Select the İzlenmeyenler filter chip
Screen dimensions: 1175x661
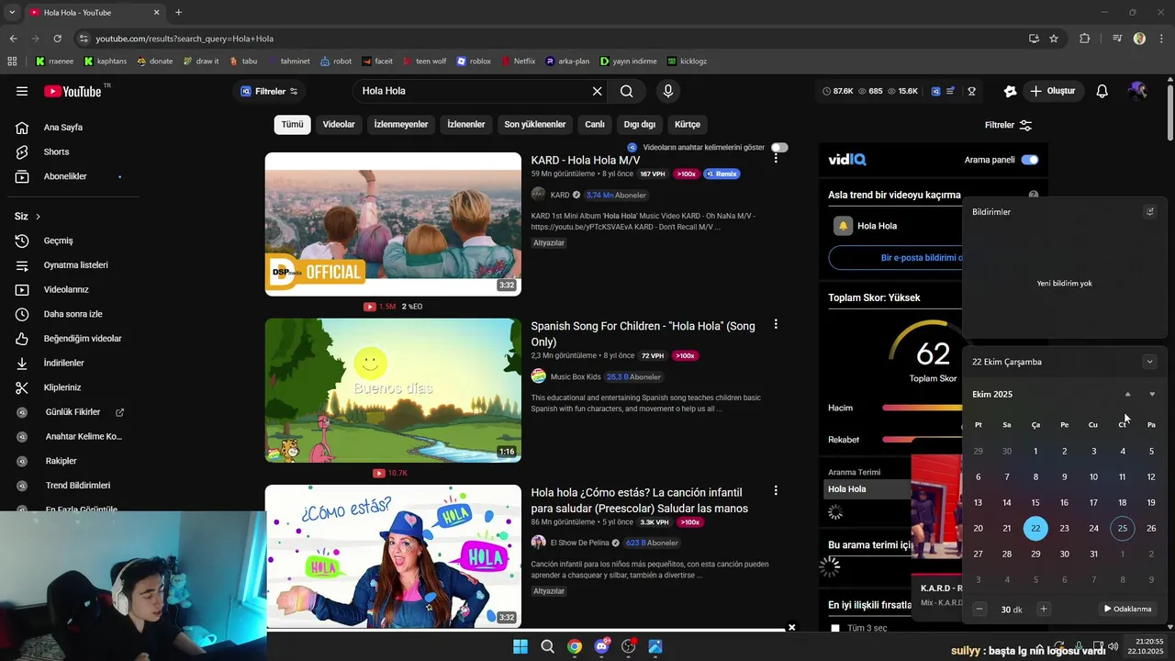401,125
